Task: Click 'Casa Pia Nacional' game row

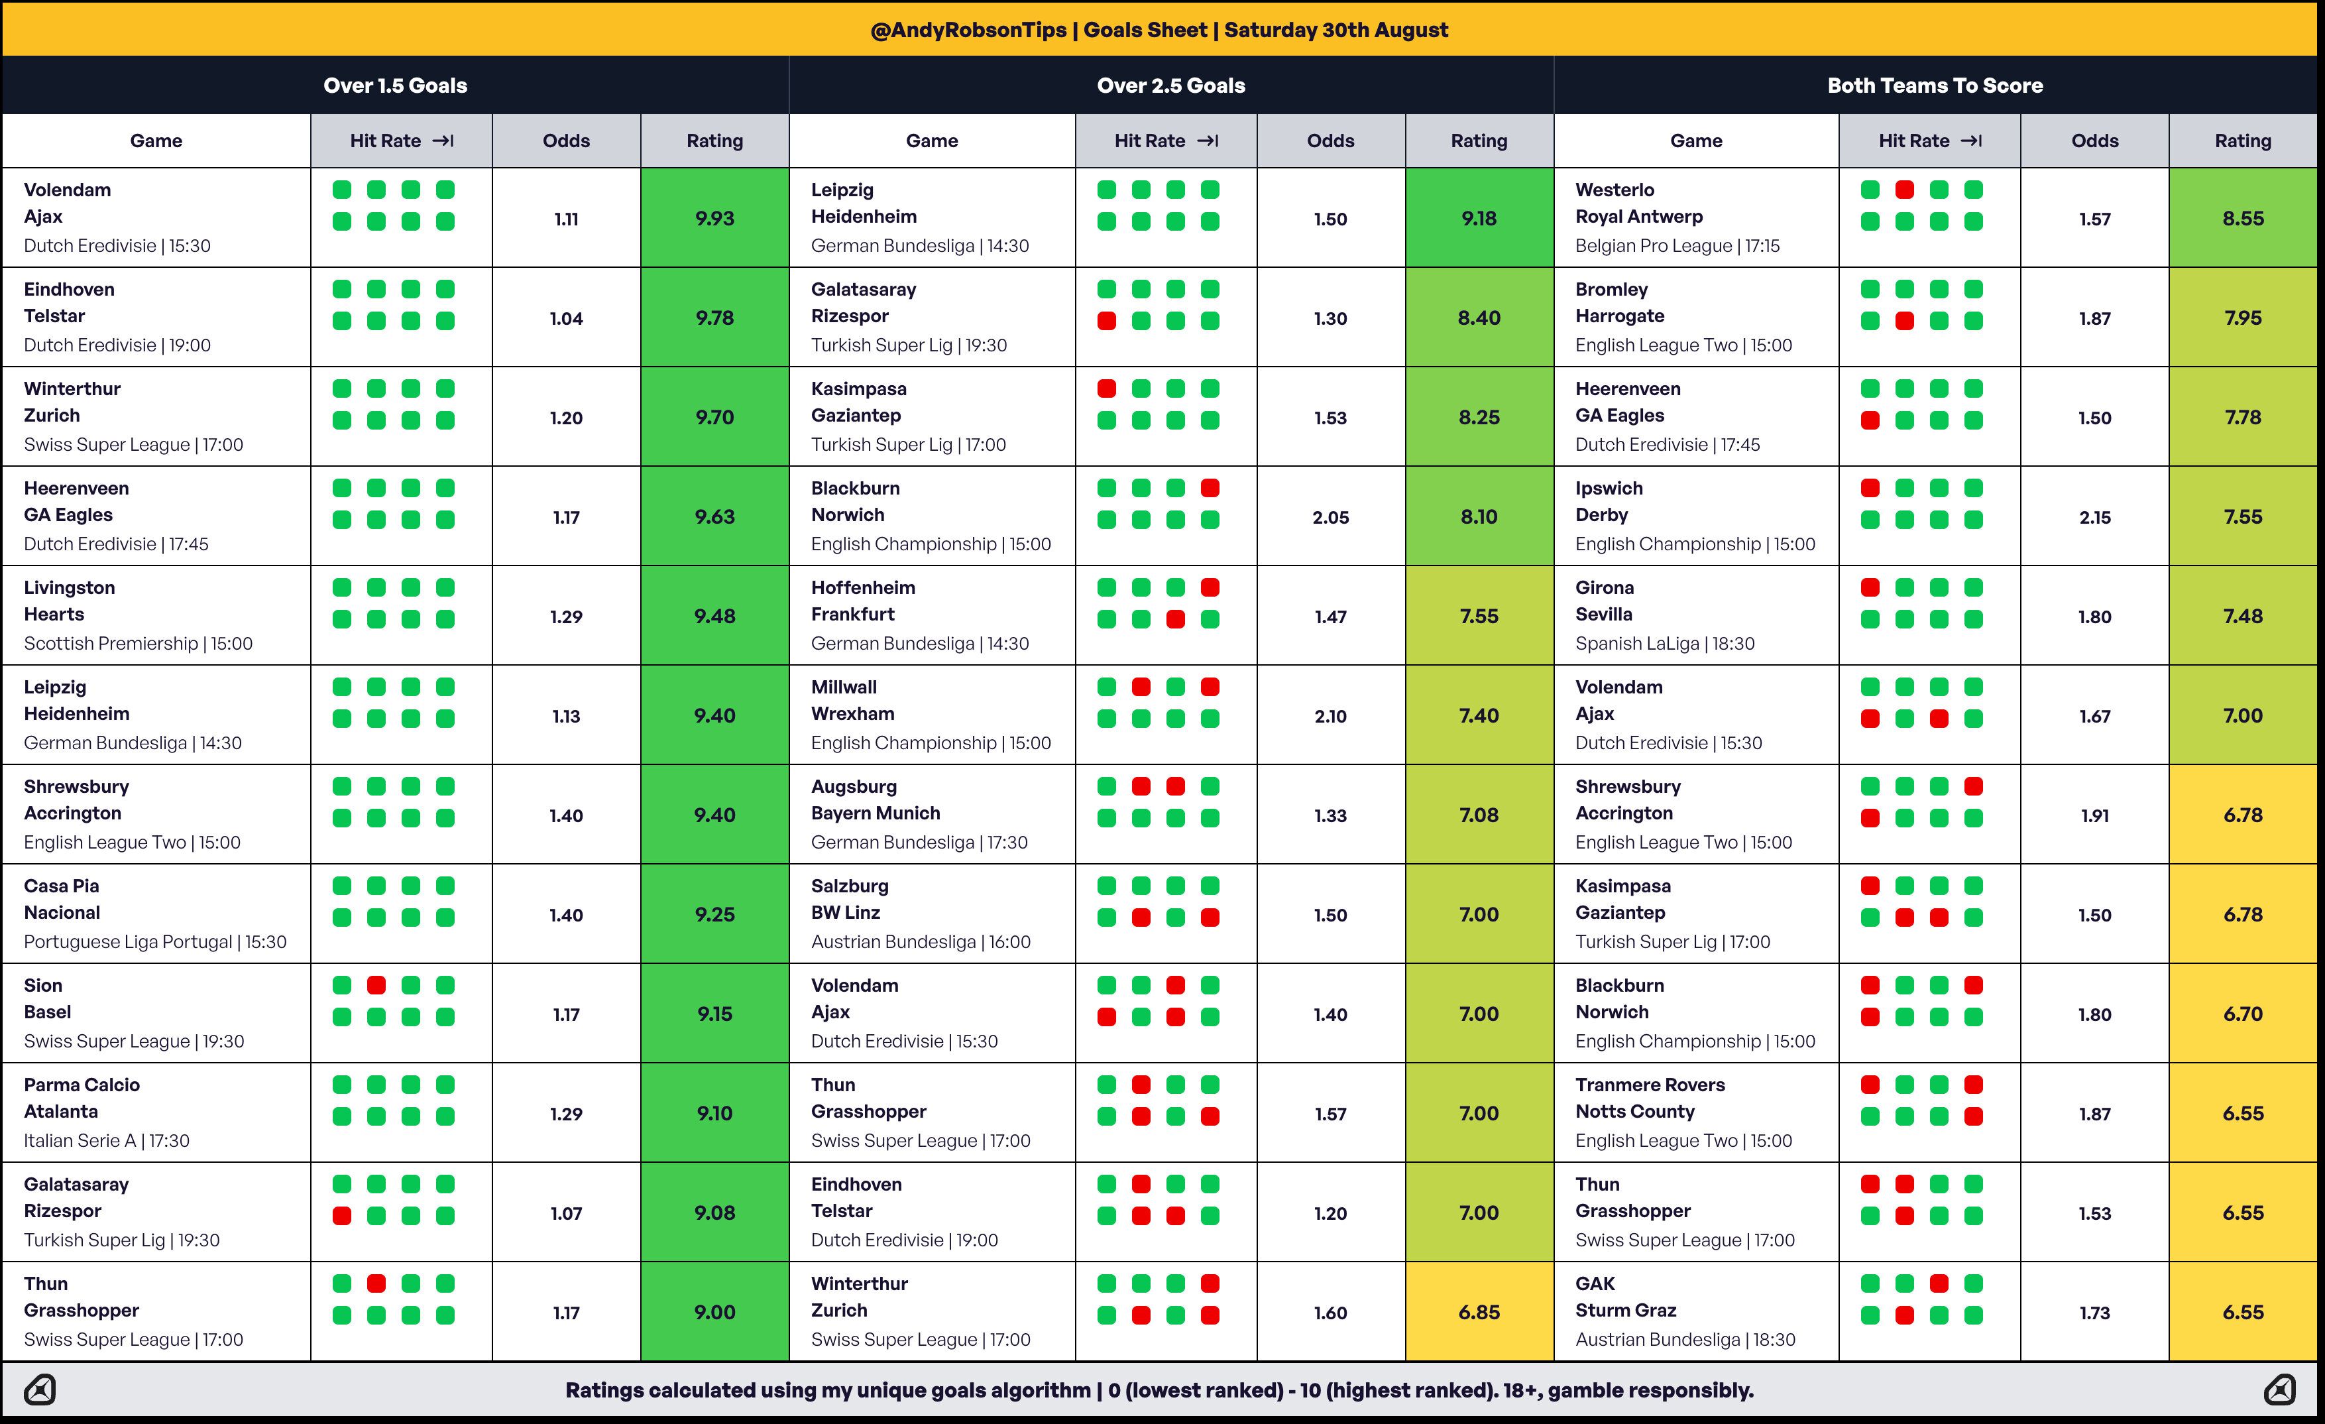Action: [x=156, y=914]
